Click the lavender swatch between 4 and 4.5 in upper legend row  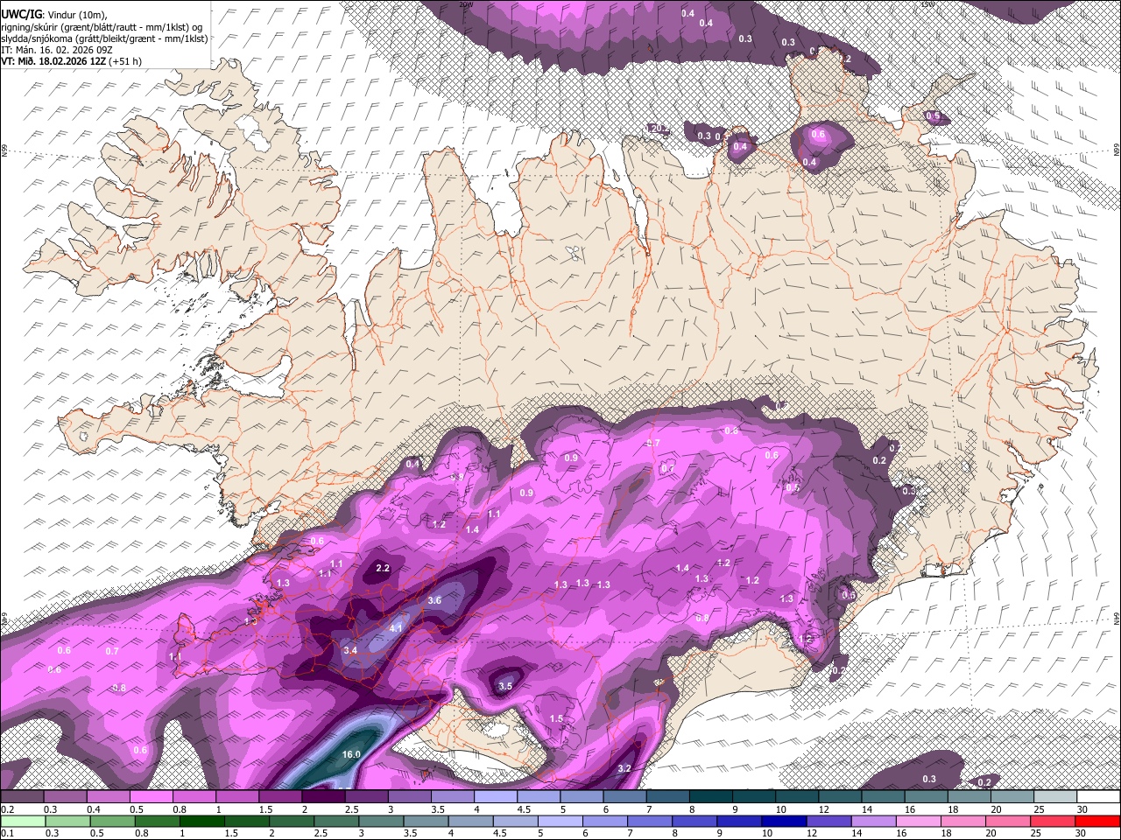point(496,797)
